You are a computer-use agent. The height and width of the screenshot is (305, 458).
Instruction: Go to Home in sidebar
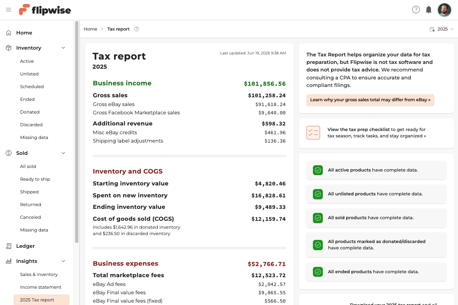[24, 33]
